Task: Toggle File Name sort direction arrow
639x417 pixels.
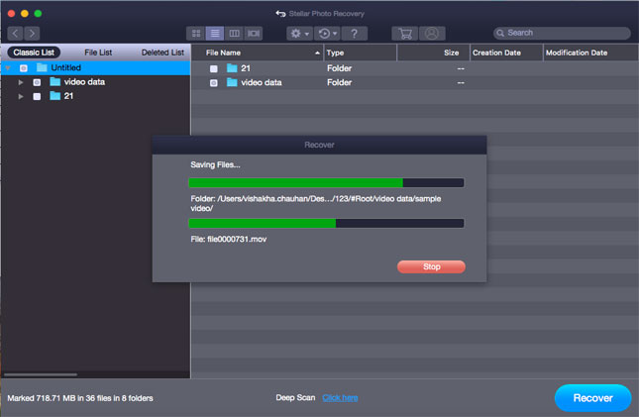Action: 317,52
